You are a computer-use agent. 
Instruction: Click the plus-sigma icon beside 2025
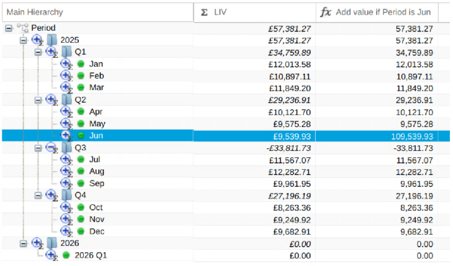38,40
